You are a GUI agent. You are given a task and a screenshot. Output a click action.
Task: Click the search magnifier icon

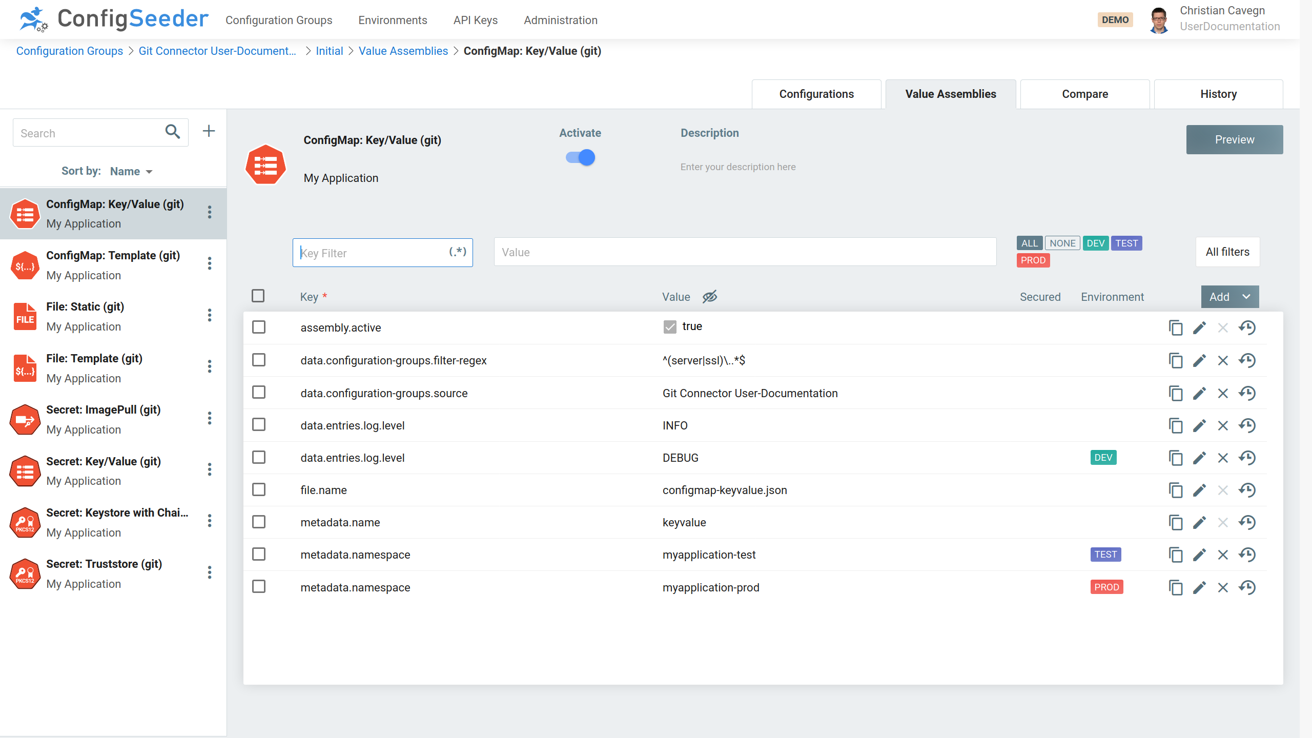[x=172, y=132]
